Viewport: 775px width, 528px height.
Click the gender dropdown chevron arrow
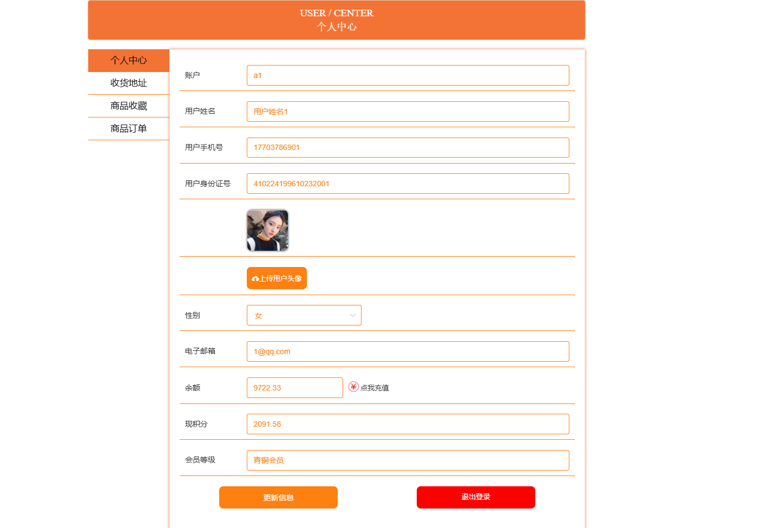click(x=352, y=316)
